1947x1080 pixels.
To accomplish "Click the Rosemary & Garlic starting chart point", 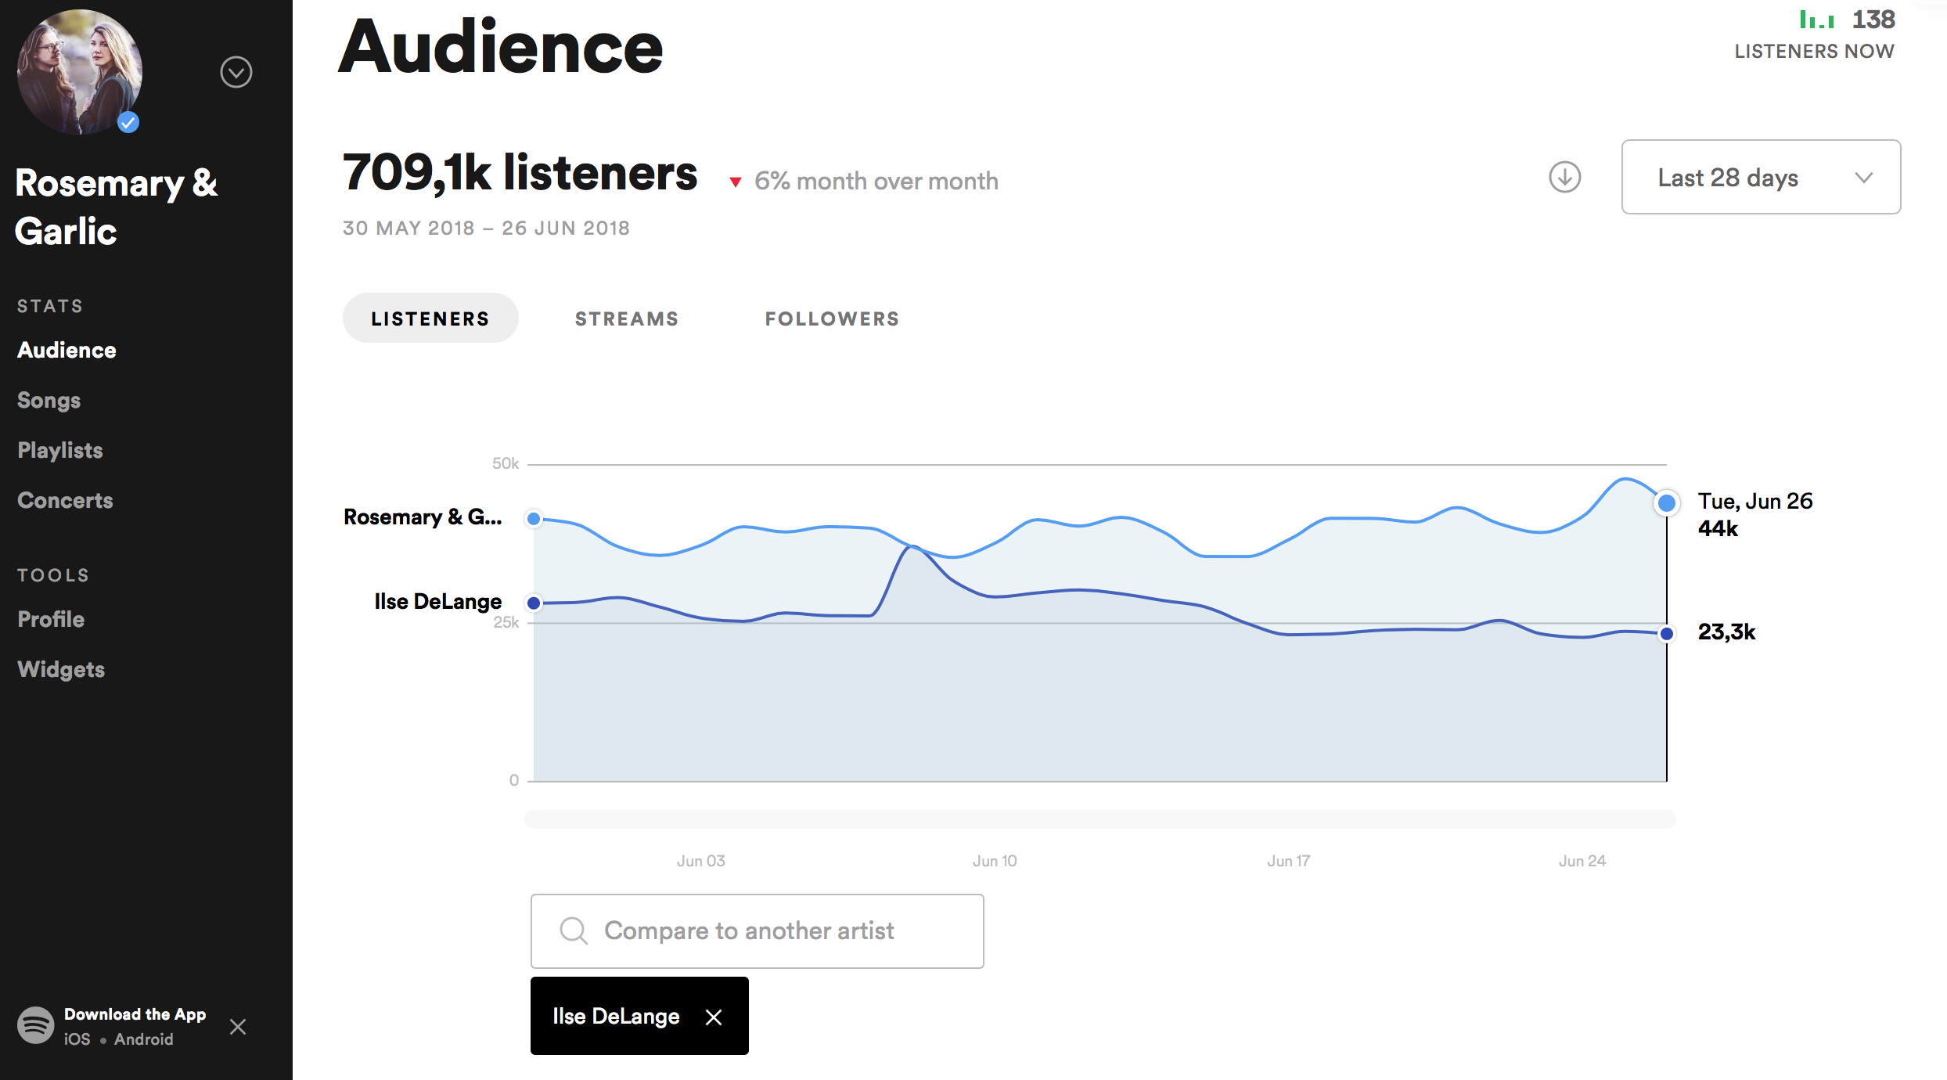I will 534,518.
